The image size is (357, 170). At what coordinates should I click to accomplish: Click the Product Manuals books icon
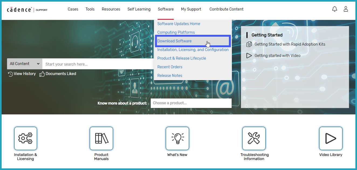coord(101,138)
